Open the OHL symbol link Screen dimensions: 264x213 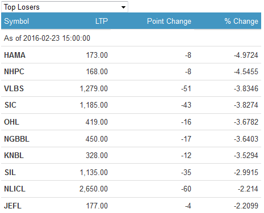[x=11, y=122]
